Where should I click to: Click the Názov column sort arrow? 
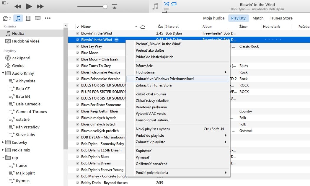point(136,27)
